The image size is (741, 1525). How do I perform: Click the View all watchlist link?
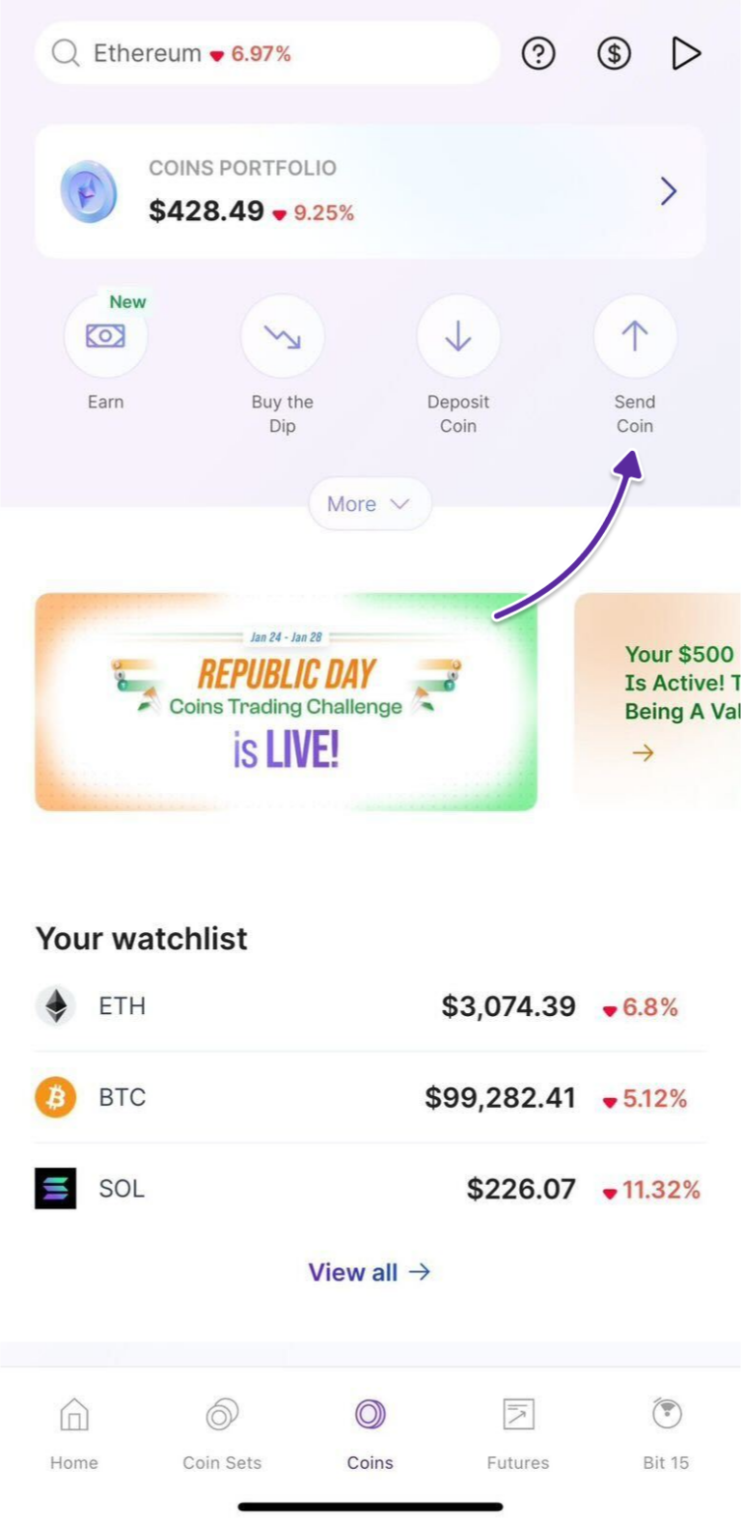click(x=370, y=1272)
